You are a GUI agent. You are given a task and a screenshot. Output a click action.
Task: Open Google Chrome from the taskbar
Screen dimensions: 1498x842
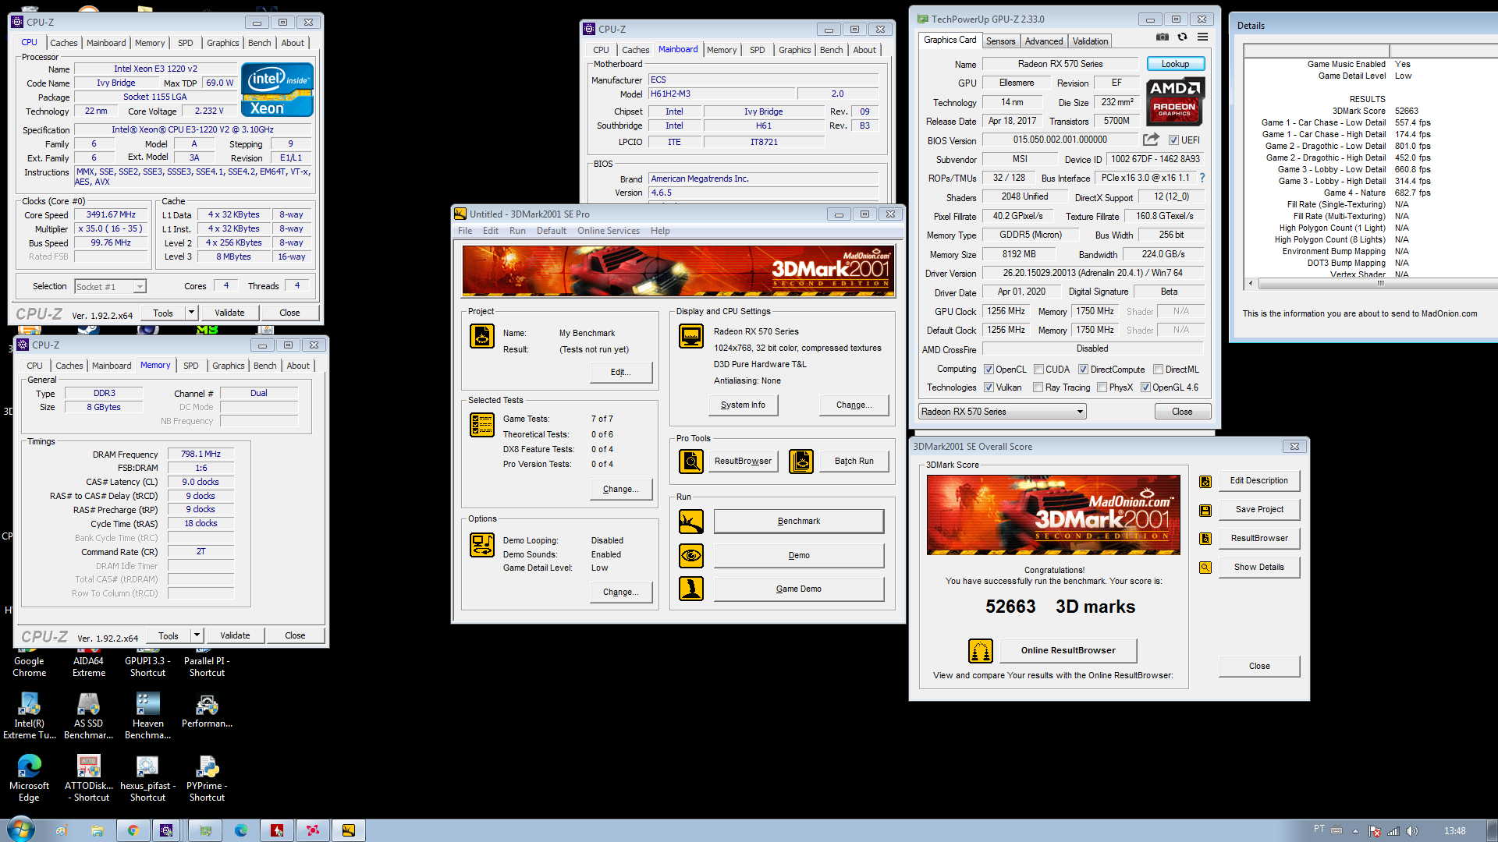tap(133, 830)
